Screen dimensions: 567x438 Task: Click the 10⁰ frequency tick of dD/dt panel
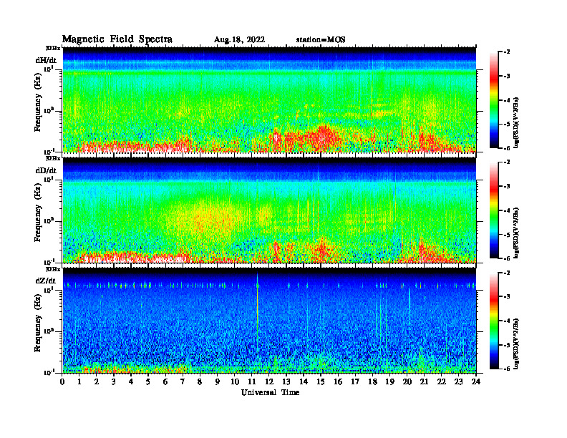pos(49,220)
